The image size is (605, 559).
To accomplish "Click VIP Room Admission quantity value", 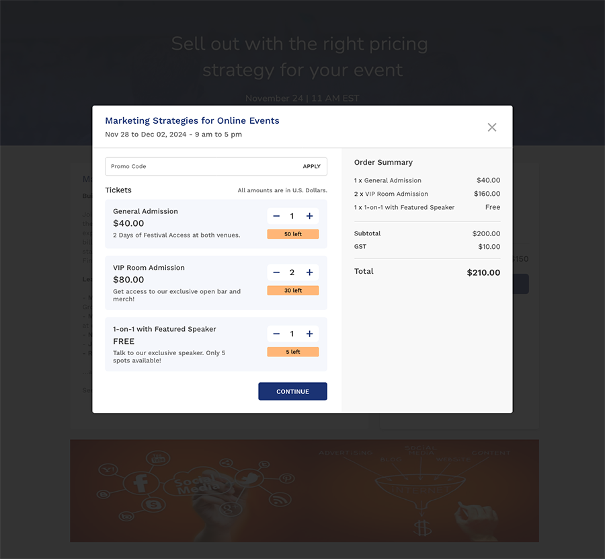I will 292,272.
